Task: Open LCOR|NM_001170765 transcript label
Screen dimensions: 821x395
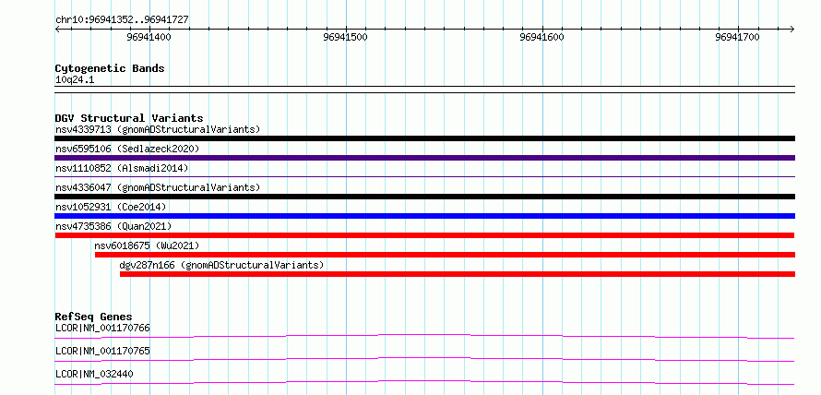Action: pyautogui.click(x=102, y=351)
